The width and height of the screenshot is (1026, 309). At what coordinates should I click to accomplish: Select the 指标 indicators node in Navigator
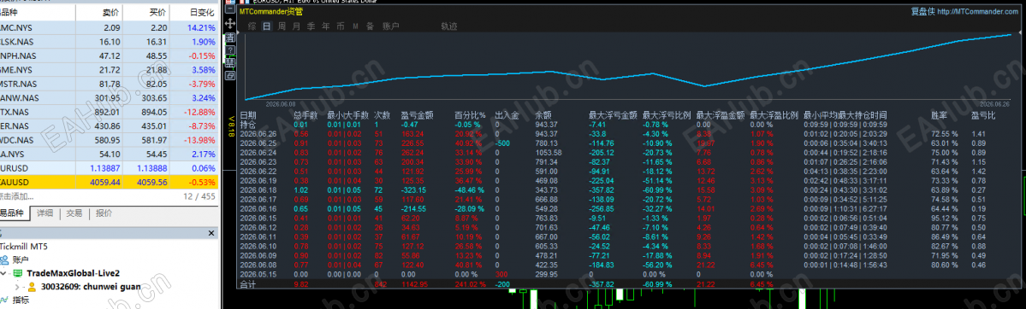tap(20, 300)
